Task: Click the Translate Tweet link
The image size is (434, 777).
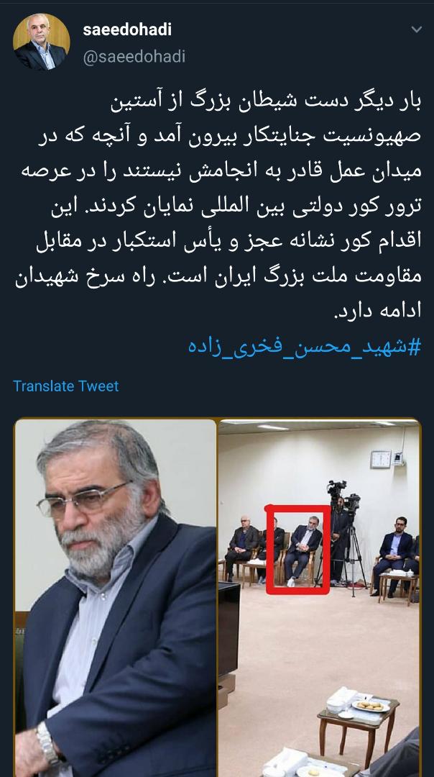Action: pyautogui.click(x=66, y=386)
